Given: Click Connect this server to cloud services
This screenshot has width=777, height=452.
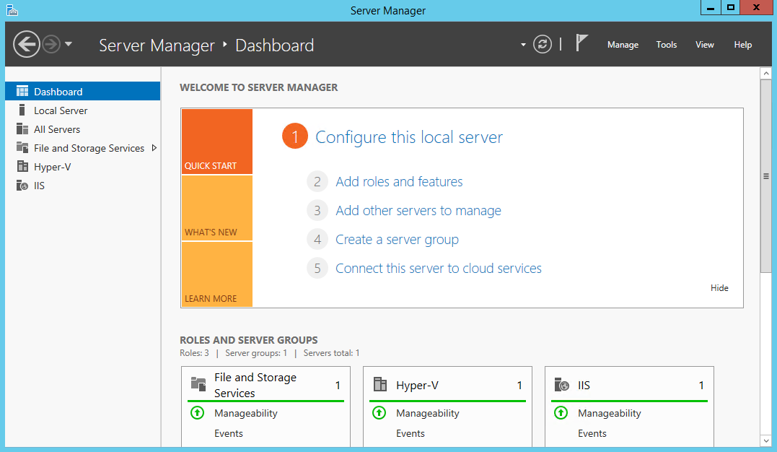Looking at the screenshot, I should [x=438, y=269].
